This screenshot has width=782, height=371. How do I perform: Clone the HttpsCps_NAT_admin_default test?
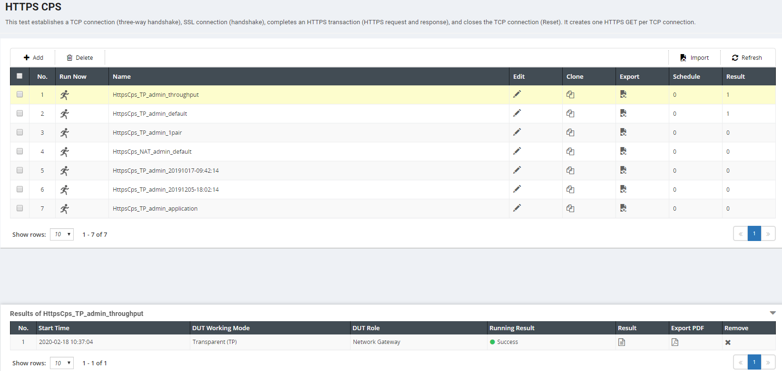570,151
